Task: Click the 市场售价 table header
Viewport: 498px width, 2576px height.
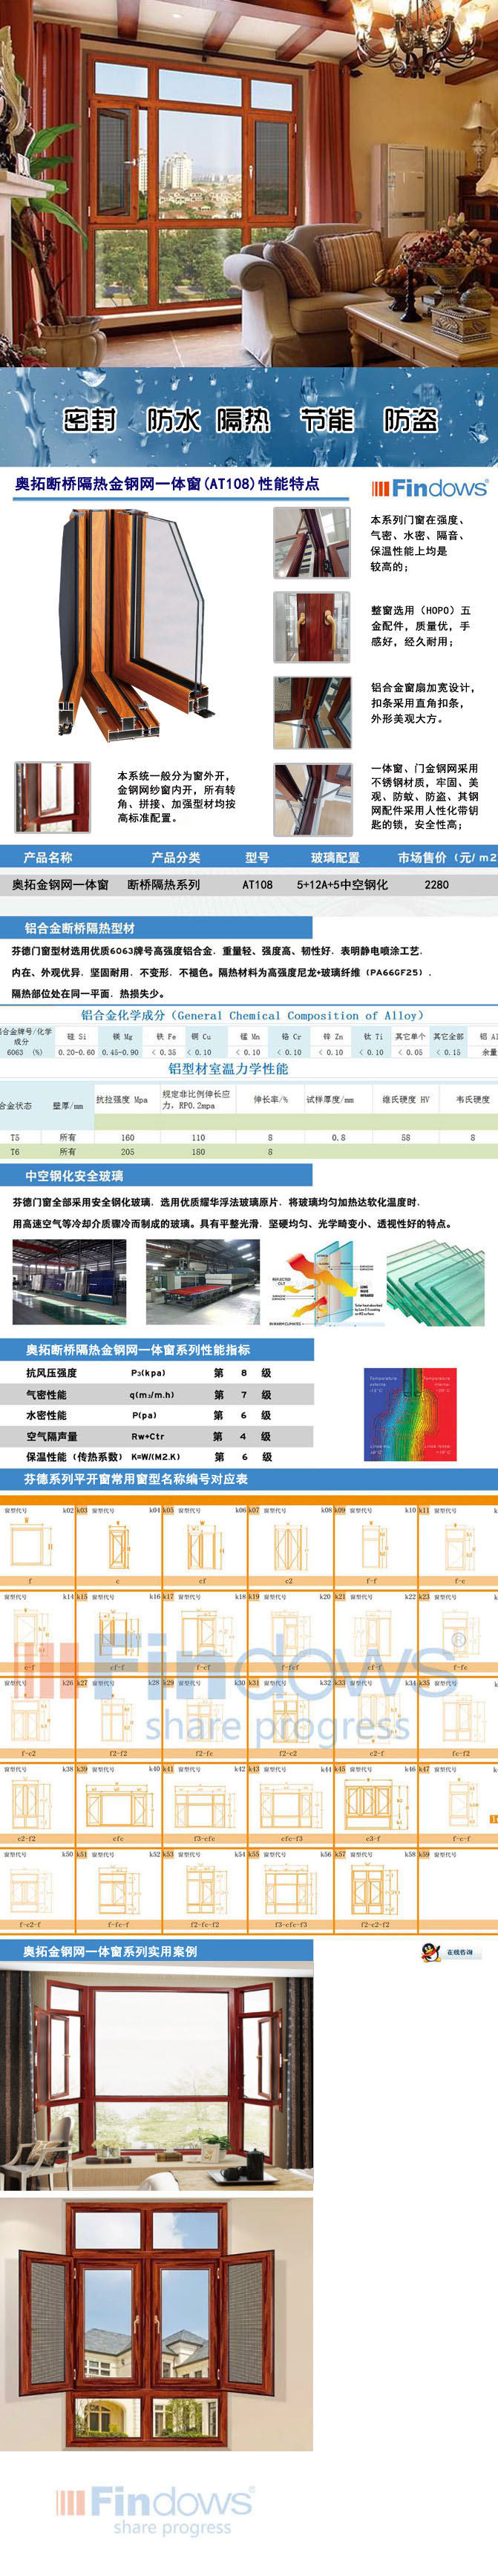Action: (x=446, y=857)
